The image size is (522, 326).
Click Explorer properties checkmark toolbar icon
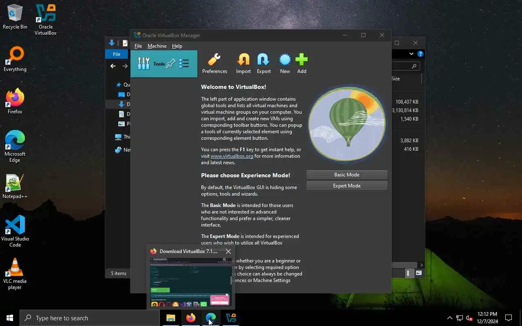(x=126, y=43)
